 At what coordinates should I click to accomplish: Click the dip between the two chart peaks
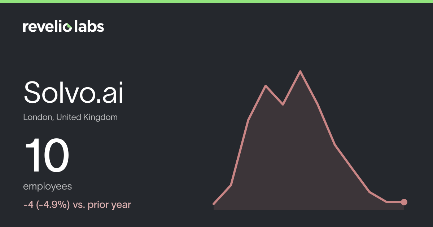[x=283, y=104]
